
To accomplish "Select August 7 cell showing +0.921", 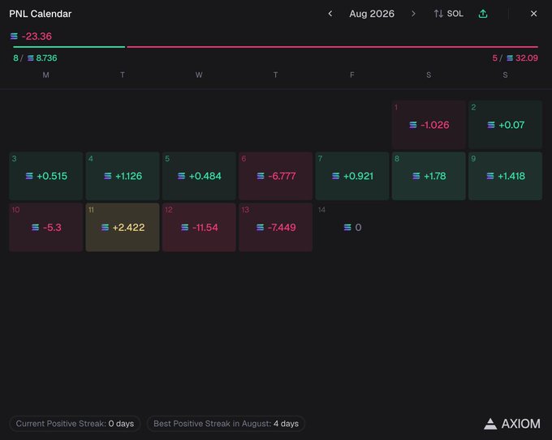I will (x=352, y=176).
